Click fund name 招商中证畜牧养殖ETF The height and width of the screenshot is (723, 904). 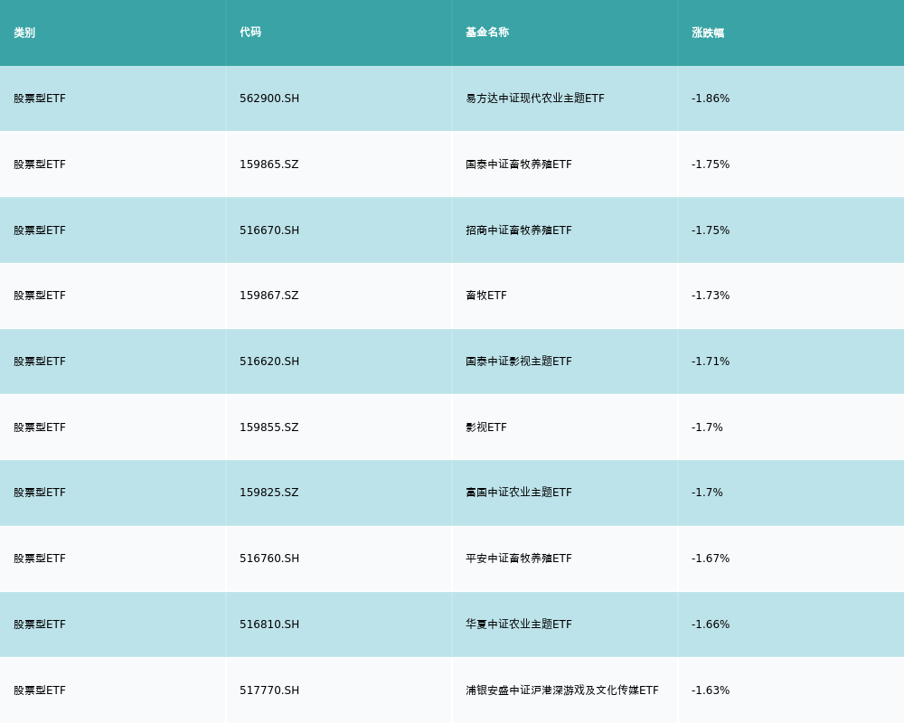[x=519, y=230]
